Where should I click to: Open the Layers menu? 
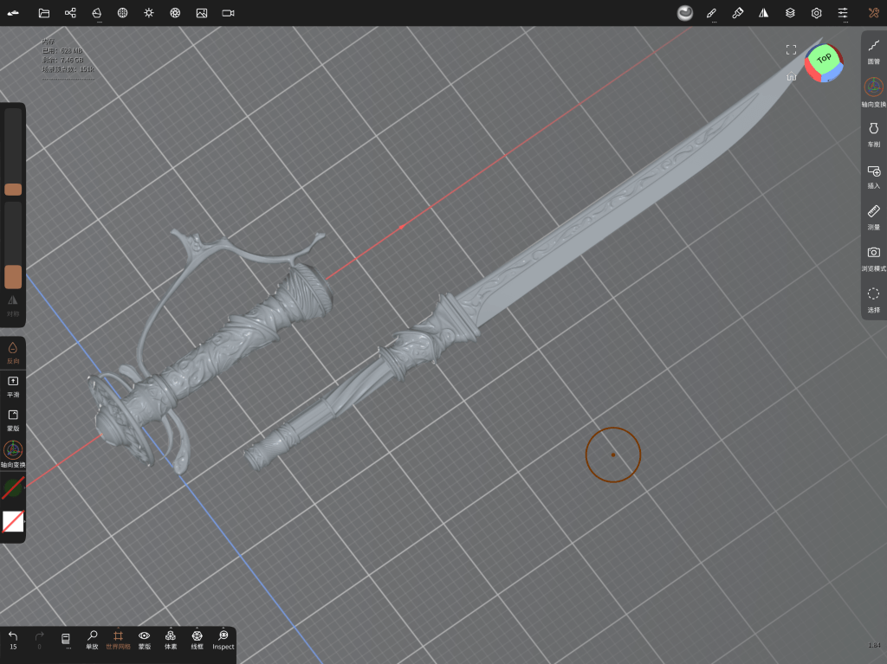(790, 13)
